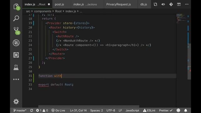Viewport: 201px width, 113px height.
Task: Click line number 31
Action: [30, 76]
